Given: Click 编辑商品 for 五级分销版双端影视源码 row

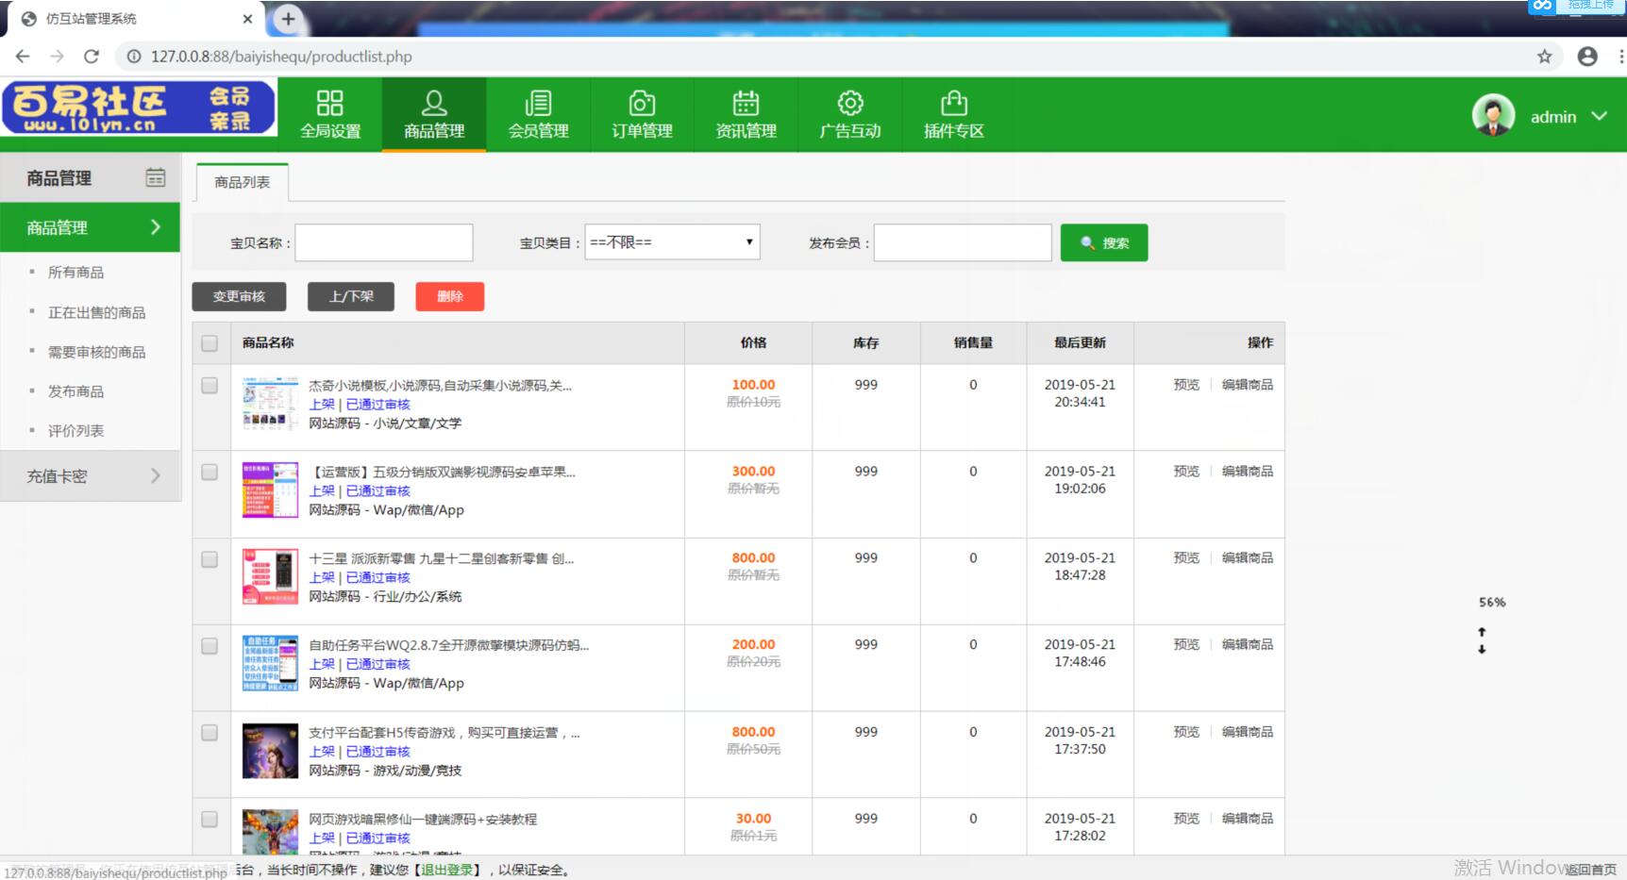Looking at the screenshot, I should pos(1248,472).
